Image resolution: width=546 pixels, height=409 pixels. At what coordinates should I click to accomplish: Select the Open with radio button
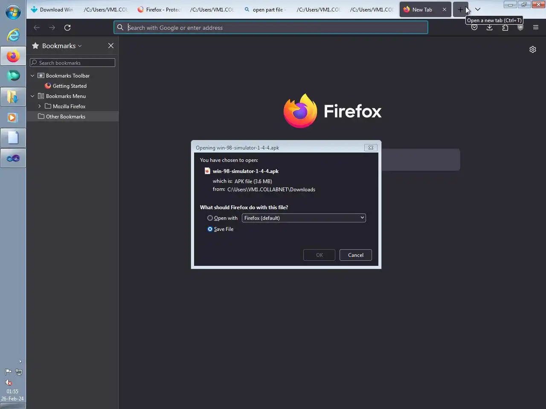210,218
